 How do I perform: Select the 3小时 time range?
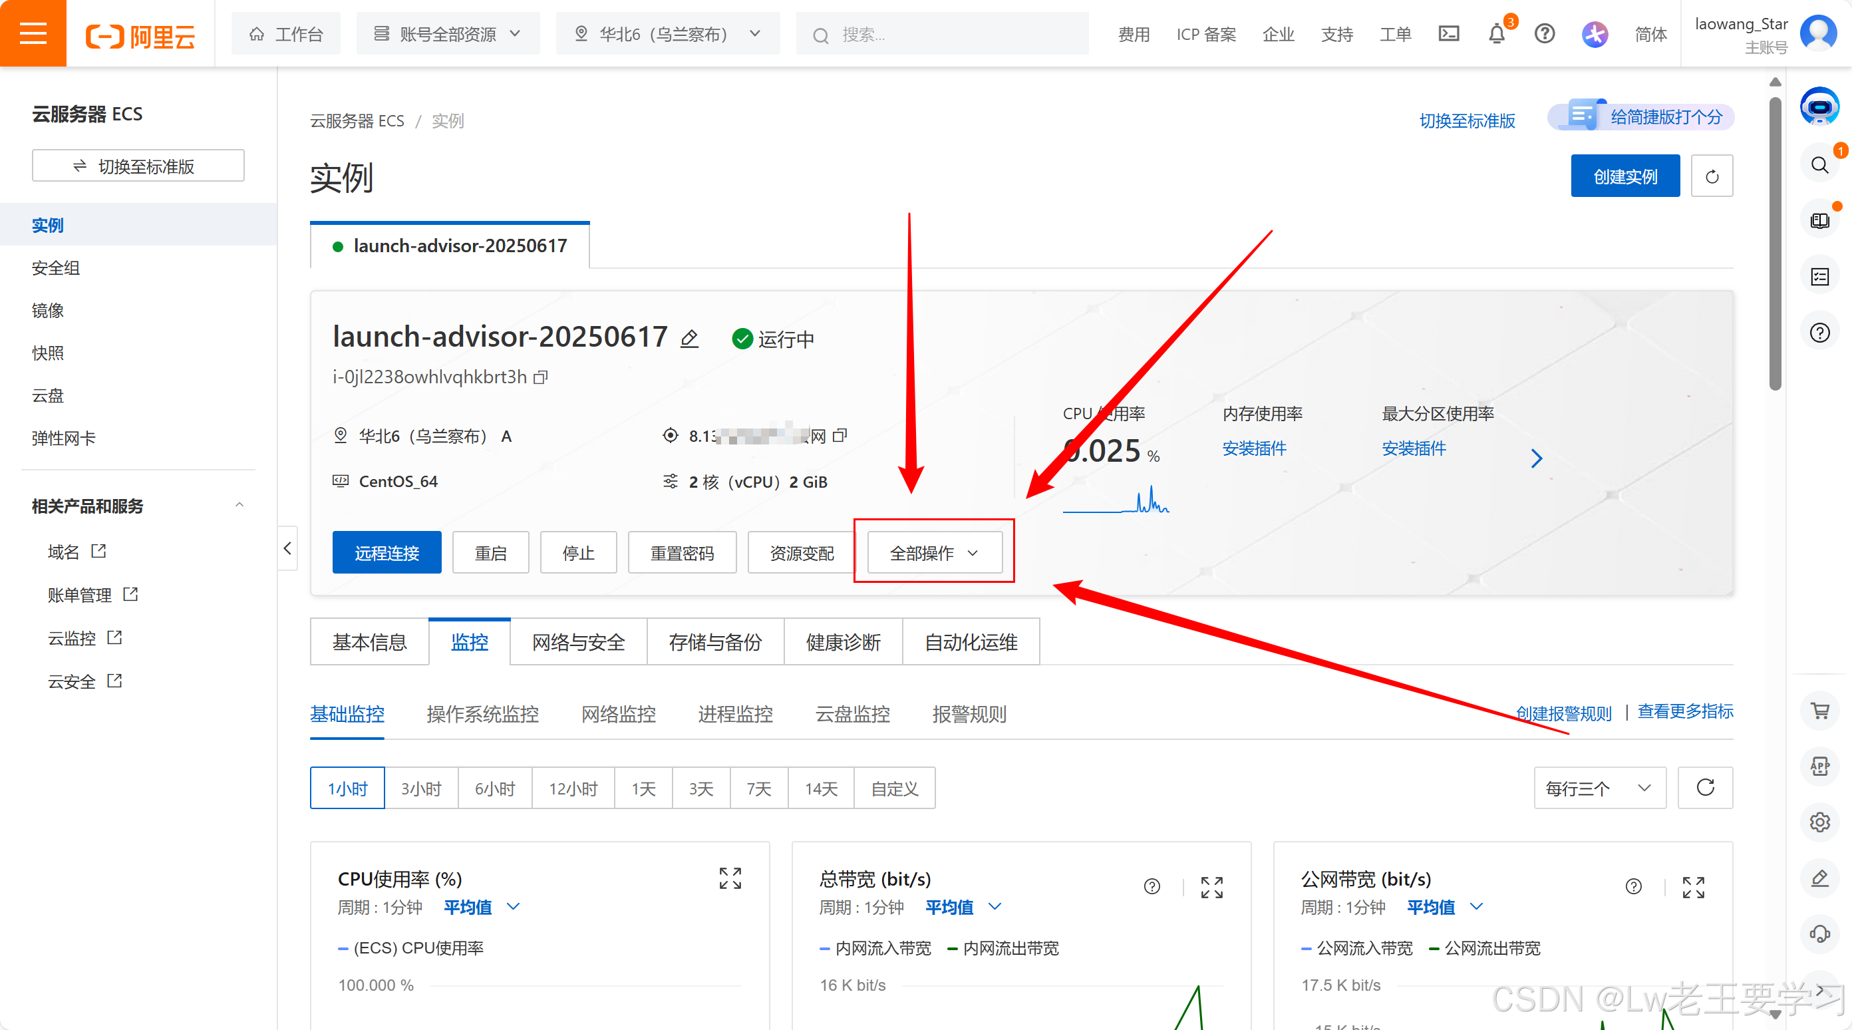tap(421, 788)
